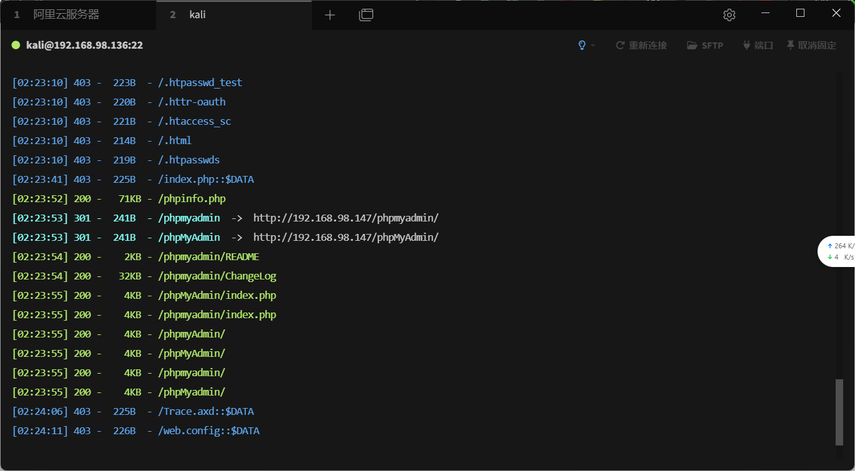Click the /.htpasswd_test path
Image resolution: width=855 pixels, height=471 pixels.
click(x=200, y=83)
